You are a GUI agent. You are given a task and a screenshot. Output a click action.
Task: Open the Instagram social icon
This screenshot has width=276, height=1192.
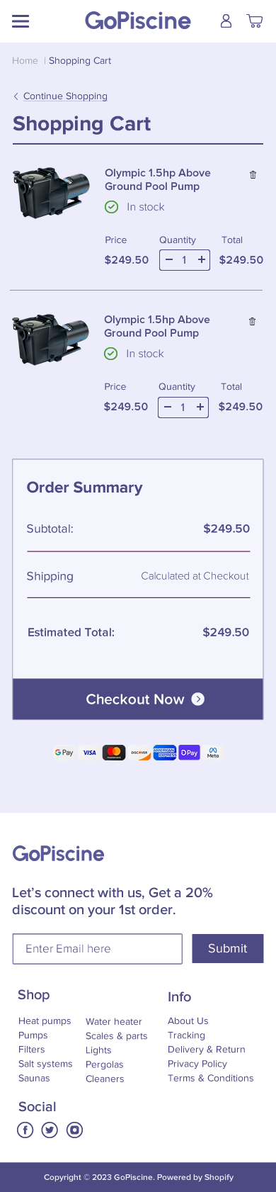[74, 1130]
